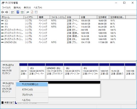The height and width of the screenshot is (109, 137).
Task: Maximize the Disk Management window
Action: click(x=124, y=3)
